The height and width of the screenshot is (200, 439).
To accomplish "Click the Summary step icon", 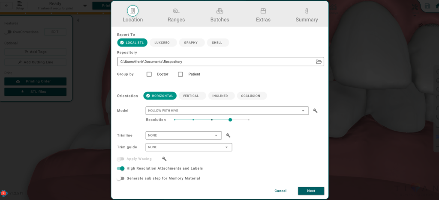I will (307, 11).
